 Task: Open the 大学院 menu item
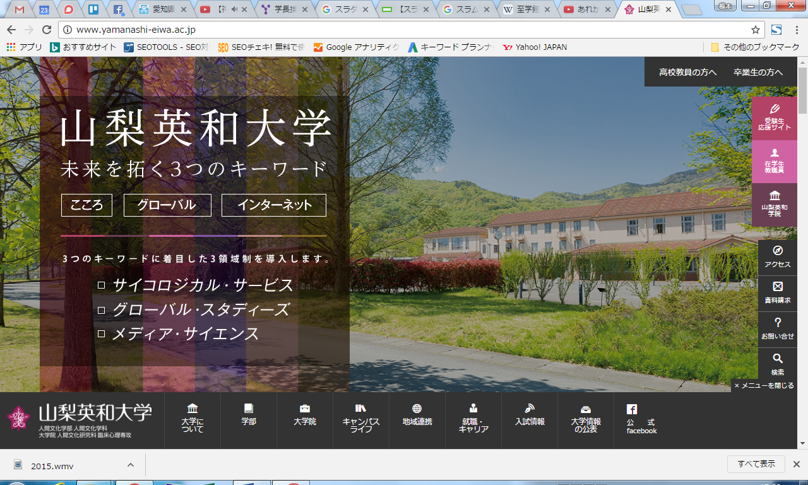(305, 420)
